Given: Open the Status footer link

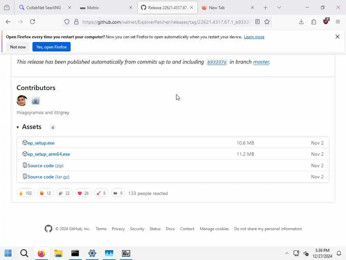Looking at the screenshot, I should coord(155,229).
